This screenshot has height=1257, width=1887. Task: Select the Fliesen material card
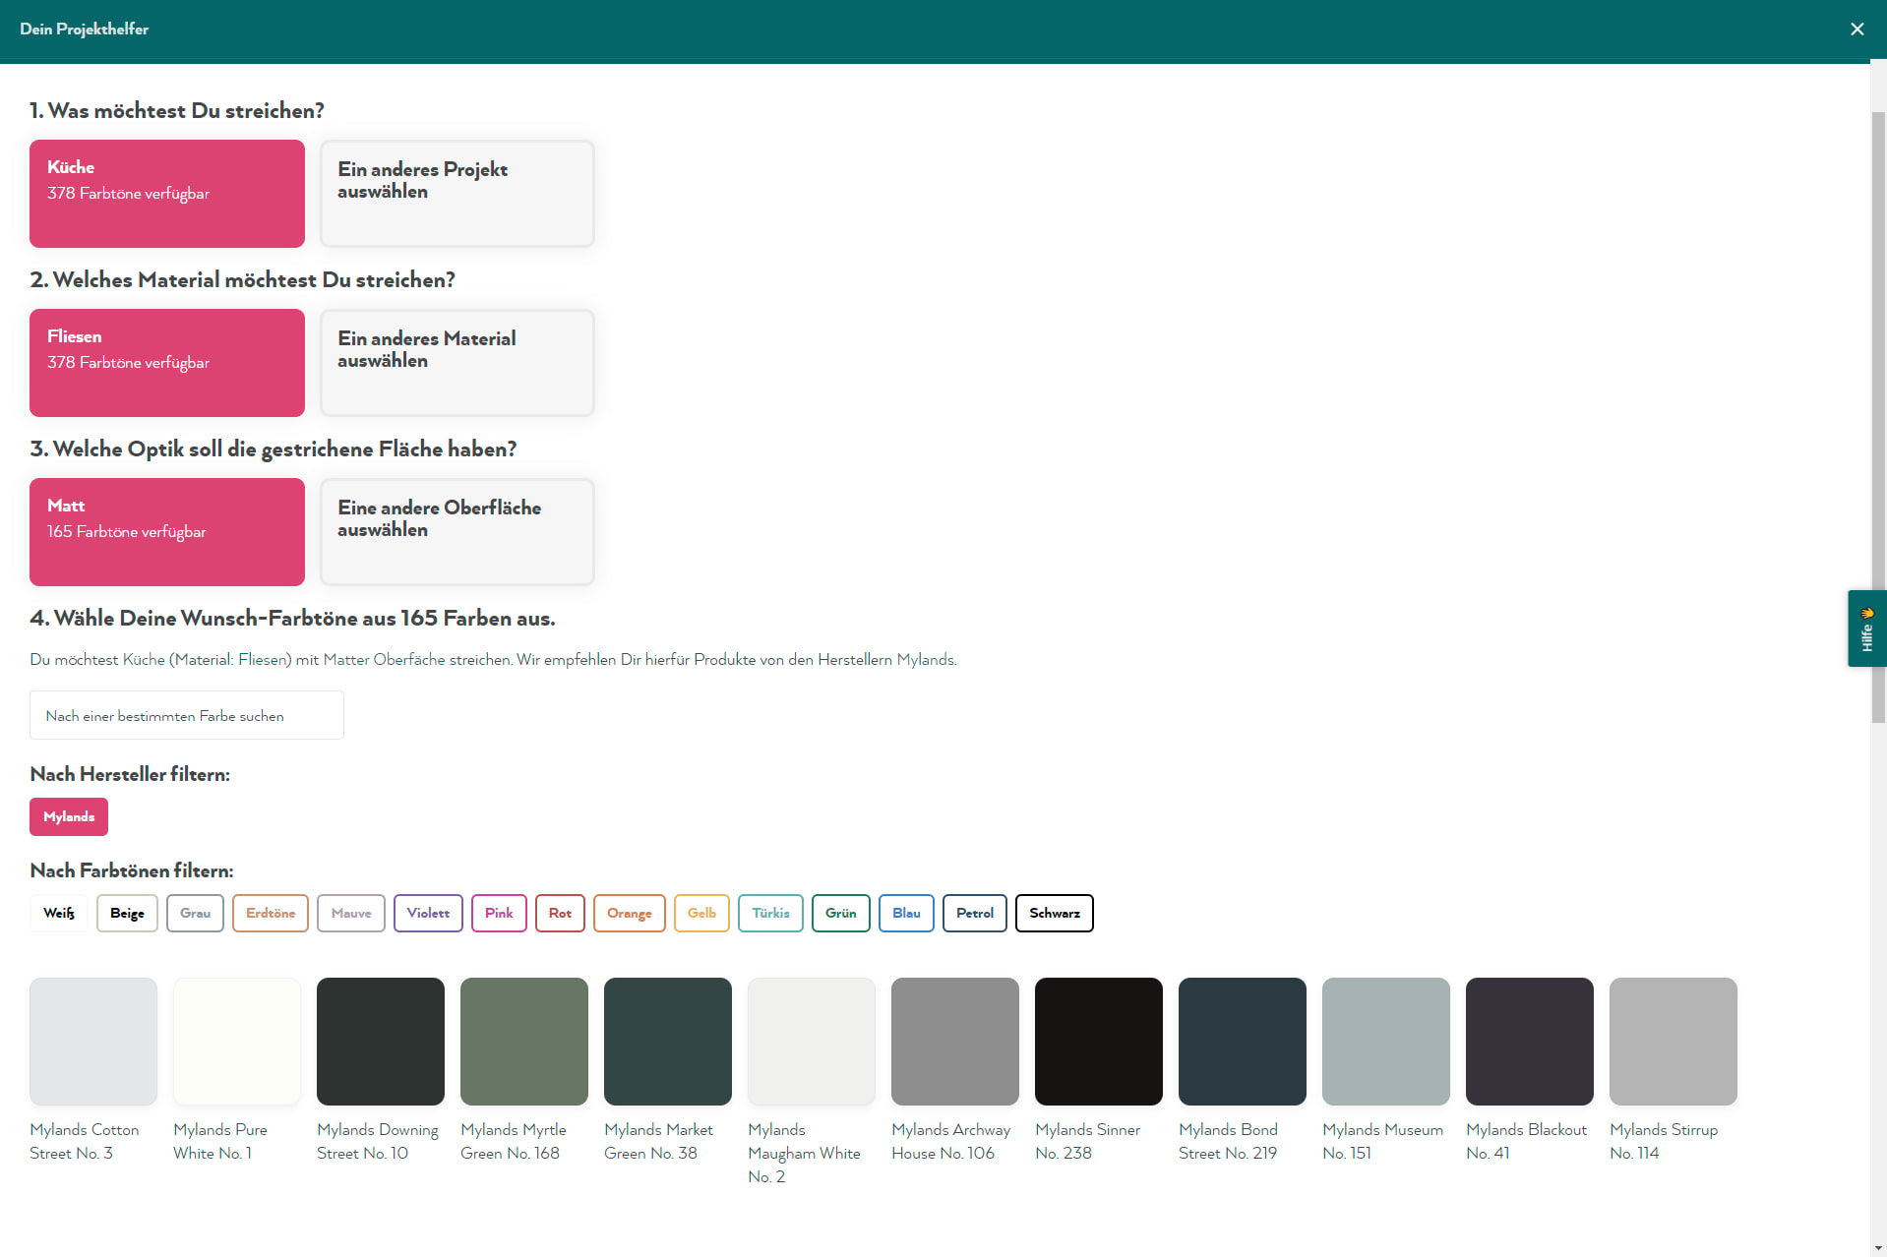[x=167, y=363]
